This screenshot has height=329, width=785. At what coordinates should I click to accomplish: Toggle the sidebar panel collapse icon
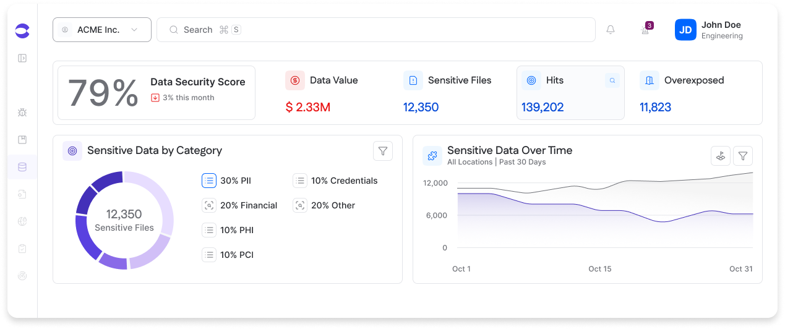(22, 58)
